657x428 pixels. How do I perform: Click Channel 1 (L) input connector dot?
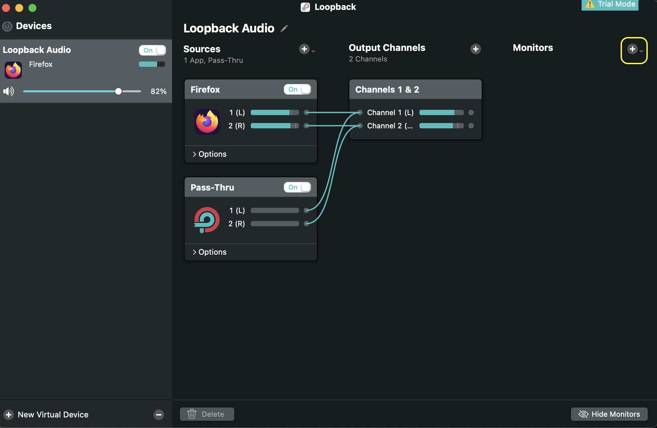(x=360, y=112)
